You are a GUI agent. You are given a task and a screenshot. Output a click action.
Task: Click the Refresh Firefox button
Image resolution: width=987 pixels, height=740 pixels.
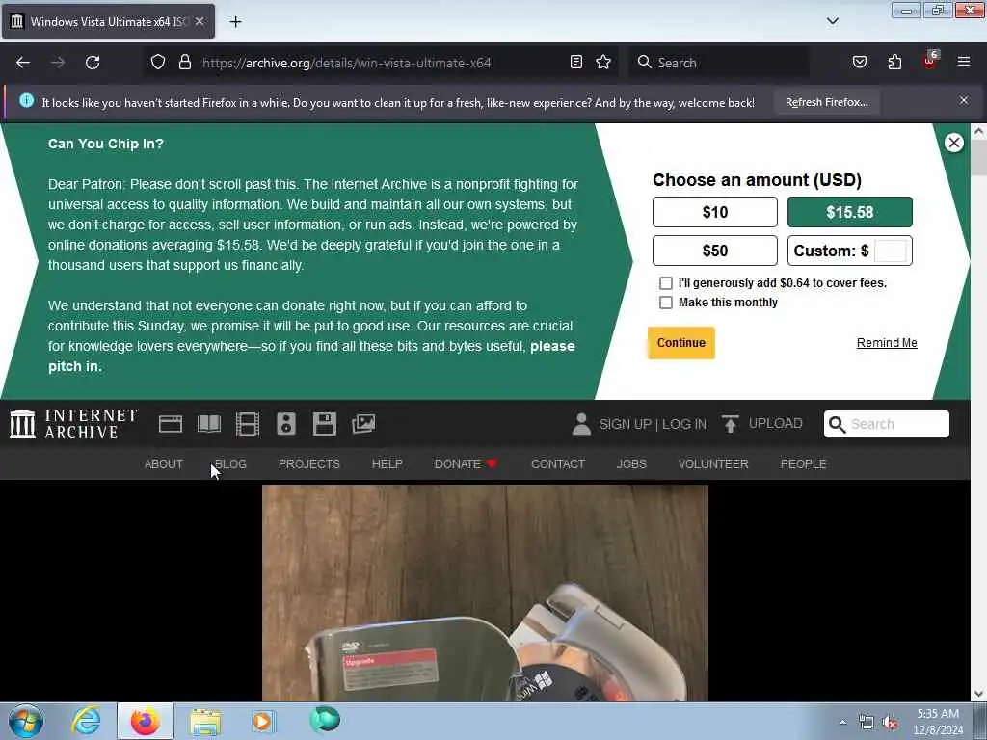(x=826, y=102)
